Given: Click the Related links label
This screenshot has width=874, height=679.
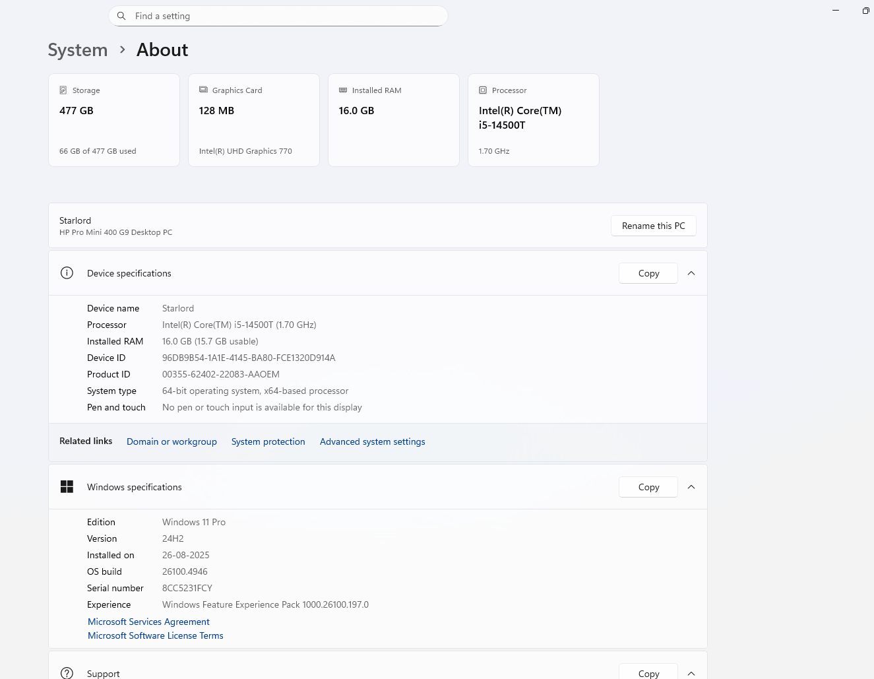Looking at the screenshot, I should tap(86, 441).
